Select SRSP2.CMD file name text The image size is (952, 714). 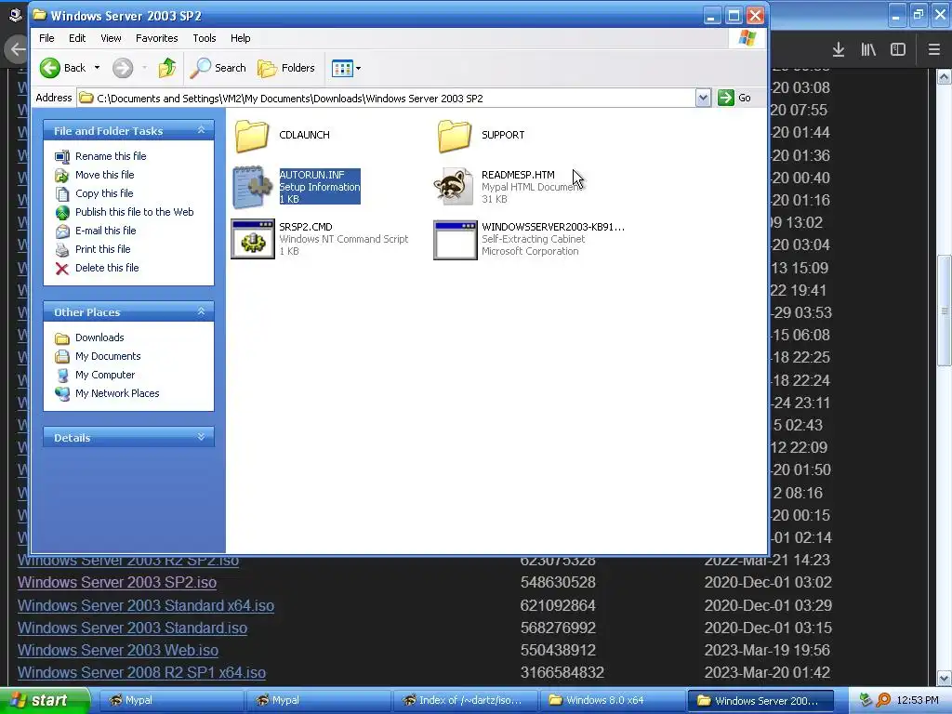pyautogui.click(x=305, y=227)
